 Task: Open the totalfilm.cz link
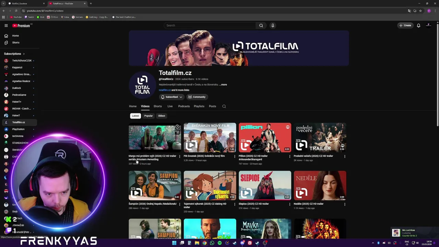pyautogui.click(x=165, y=90)
